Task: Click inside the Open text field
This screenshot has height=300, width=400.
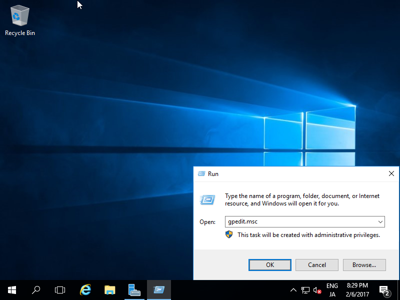Action: tap(300, 221)
